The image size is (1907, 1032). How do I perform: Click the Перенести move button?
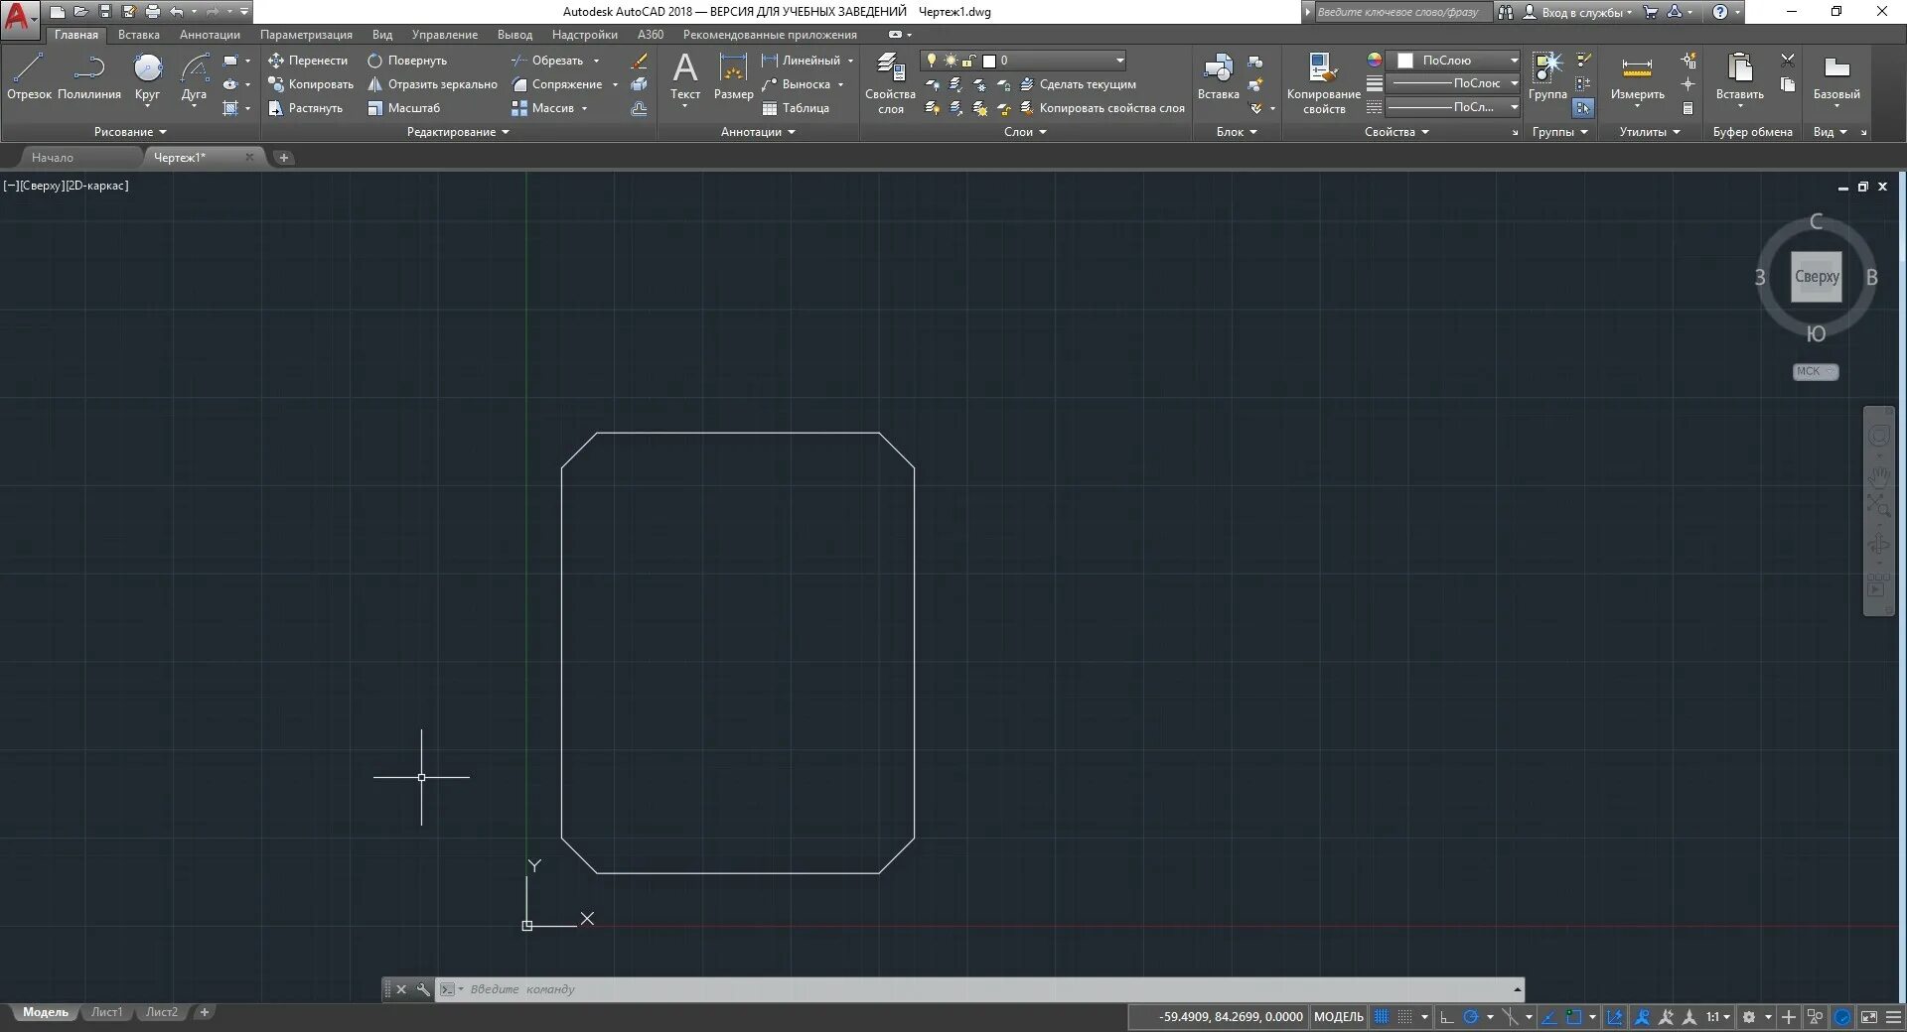tap(308, 61)
